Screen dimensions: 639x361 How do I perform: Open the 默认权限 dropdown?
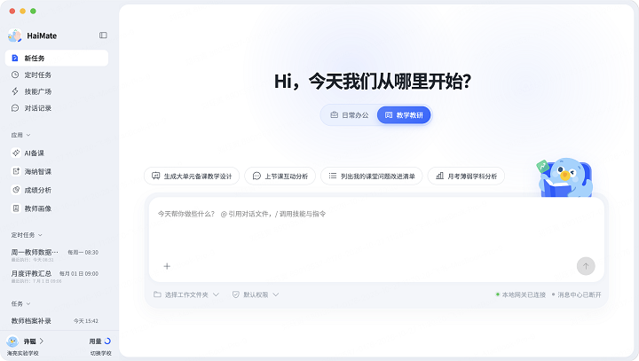tap(256, 294)
